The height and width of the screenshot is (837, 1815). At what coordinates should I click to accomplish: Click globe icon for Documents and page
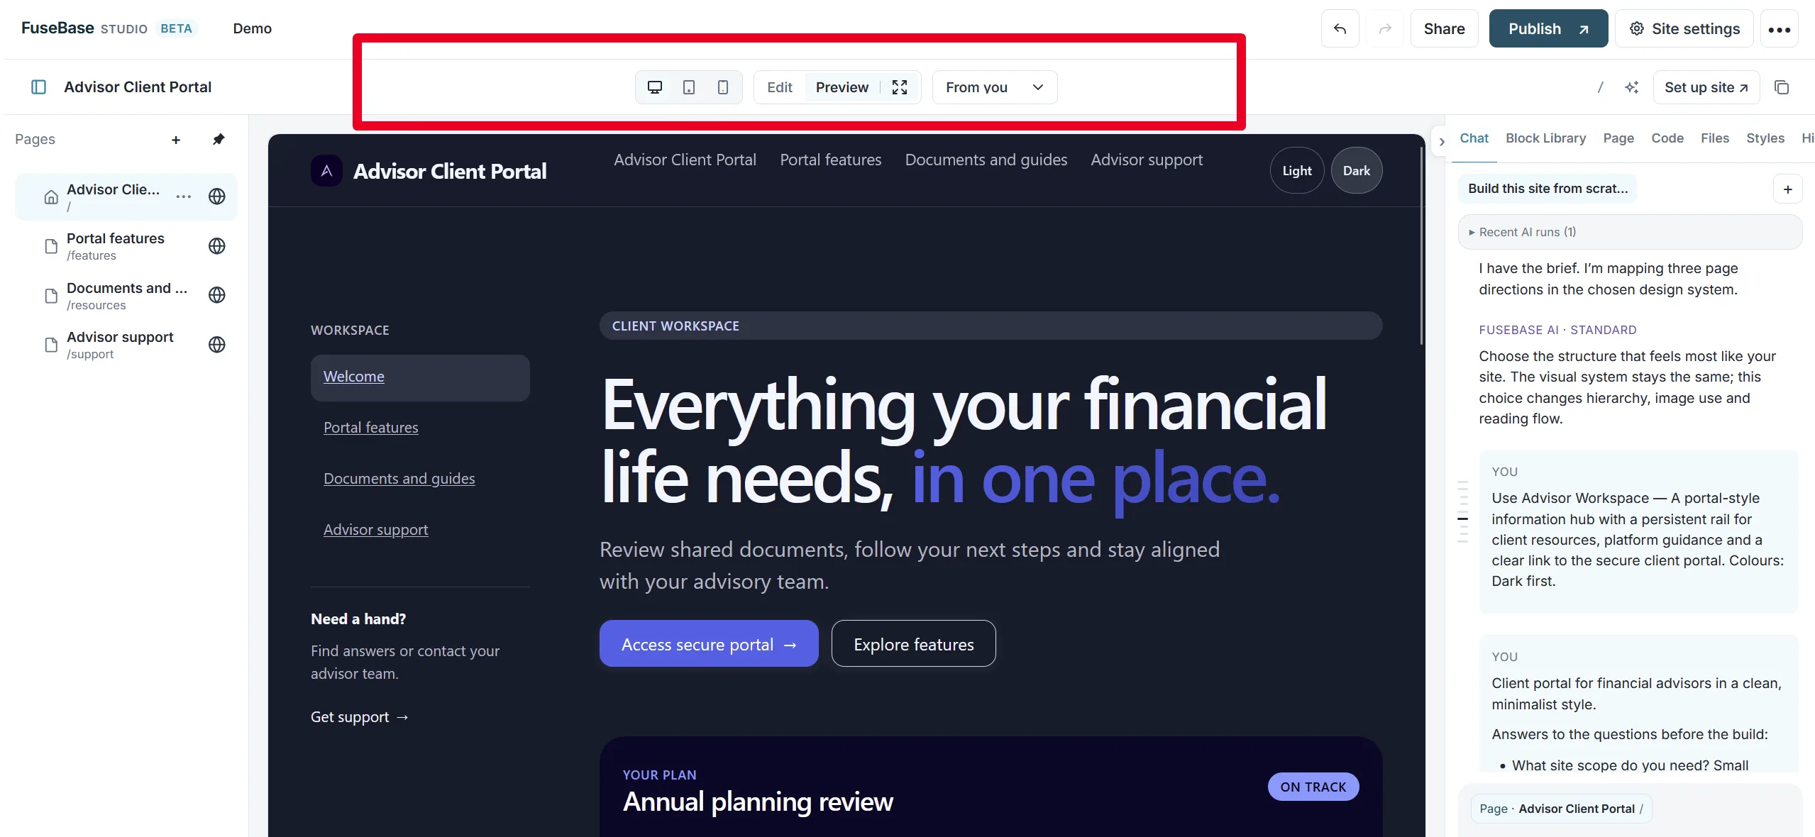(217, 295)
